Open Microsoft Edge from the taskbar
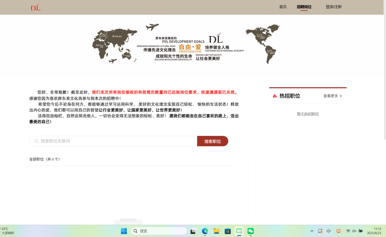This screenshot has height=237, width=386. click(205, 231)
